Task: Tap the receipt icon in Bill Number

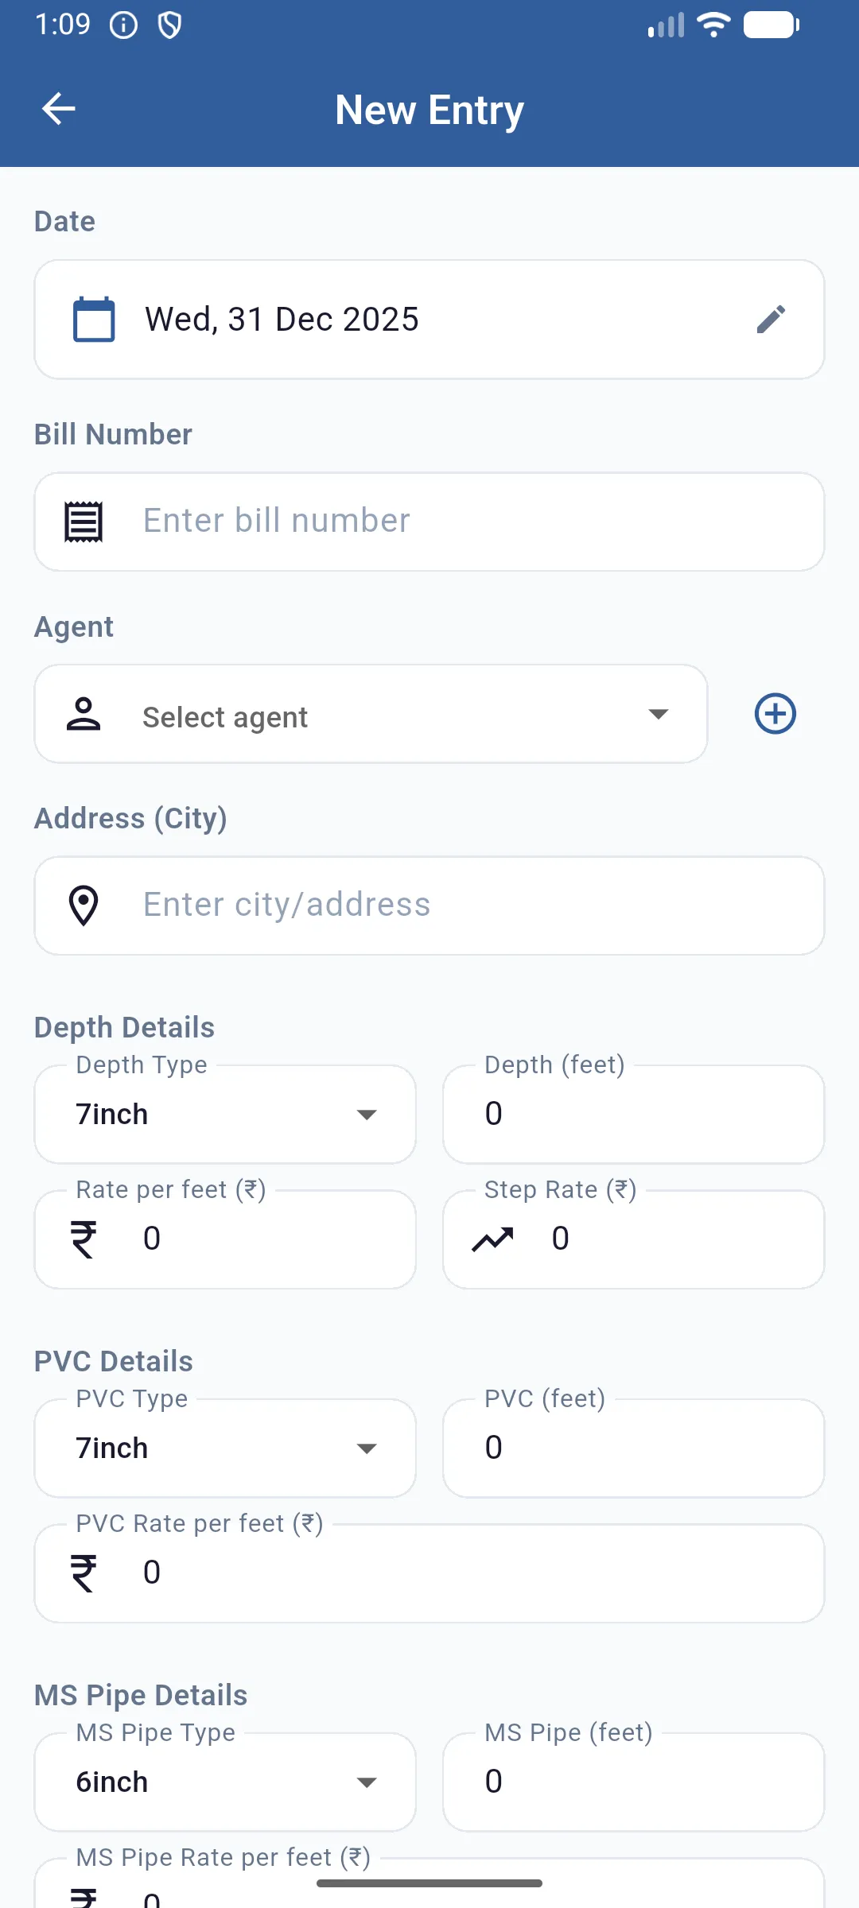Action: click(84, 522)
